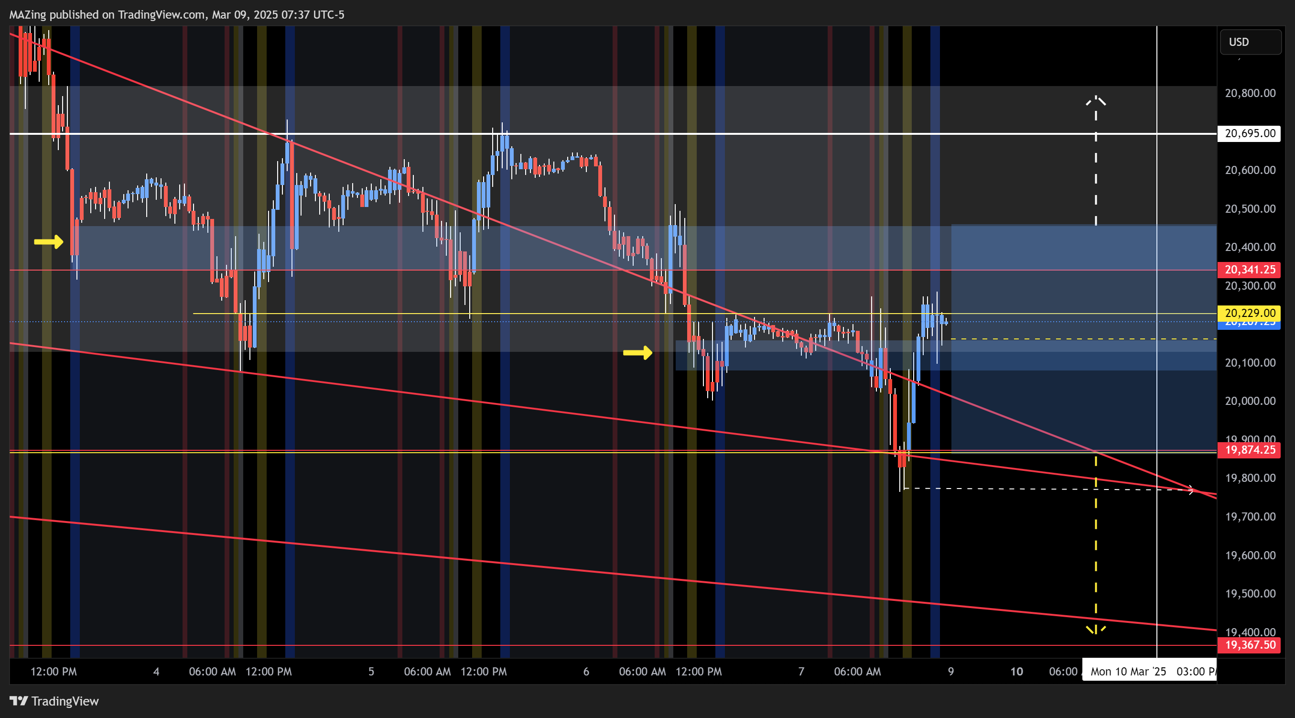Select the 19,874.25 red price label

(x=1249, y=449)
